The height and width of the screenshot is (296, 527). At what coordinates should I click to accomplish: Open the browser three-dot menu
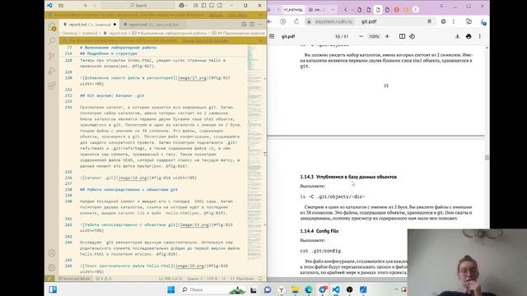(x=454, y=21)
